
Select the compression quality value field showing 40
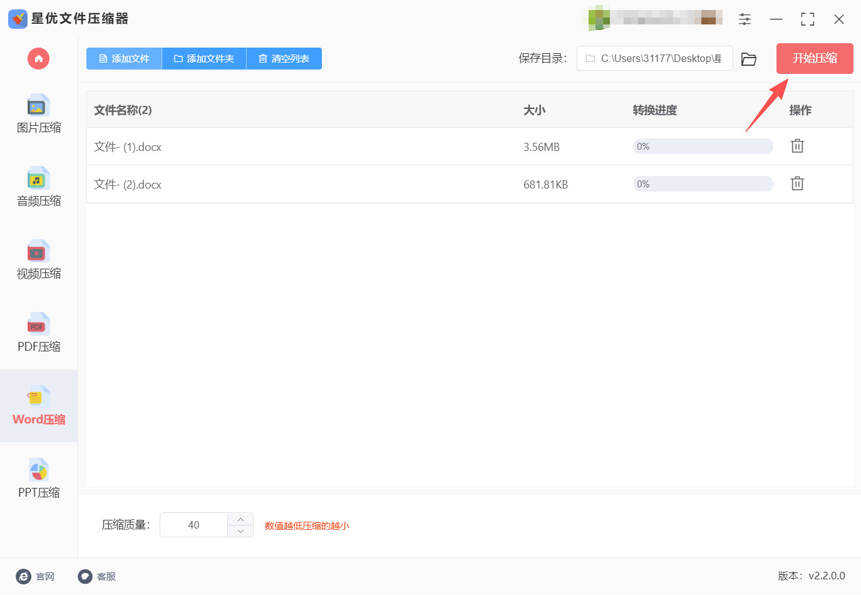[x=195, y=525]
